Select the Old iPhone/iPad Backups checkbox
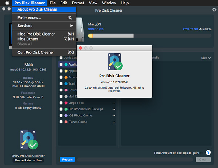Image resolution: width=218 pixels, height=168 pixels. tap(61, 109)
